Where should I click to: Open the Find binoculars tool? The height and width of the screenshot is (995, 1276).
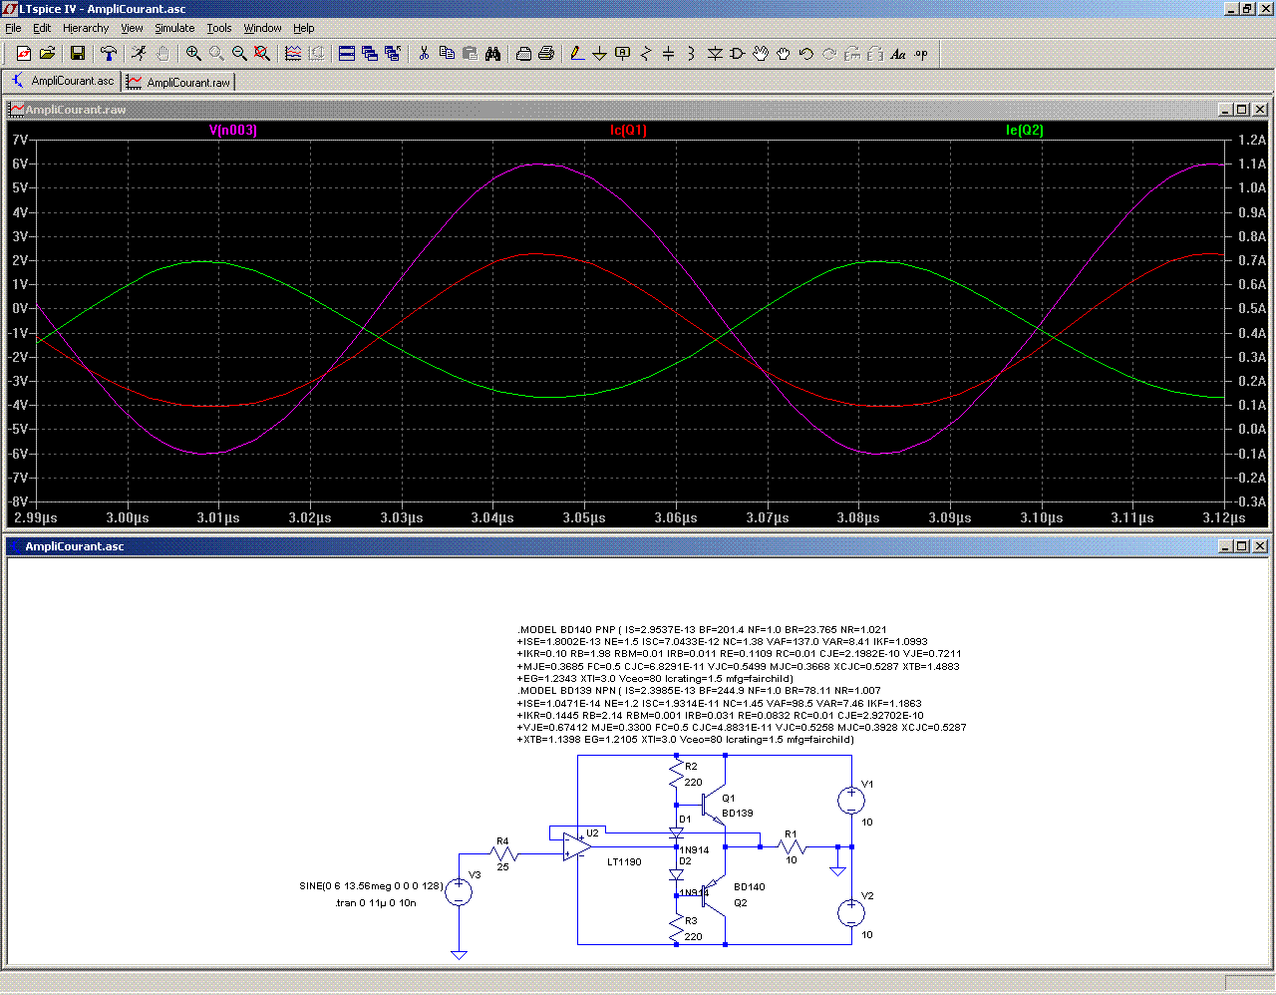pyautogui.click(x=492, y=54)
